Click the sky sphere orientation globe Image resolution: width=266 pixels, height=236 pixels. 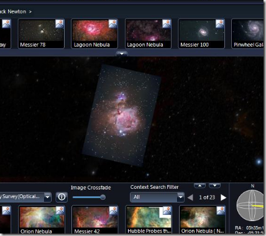tap(250, 205)
